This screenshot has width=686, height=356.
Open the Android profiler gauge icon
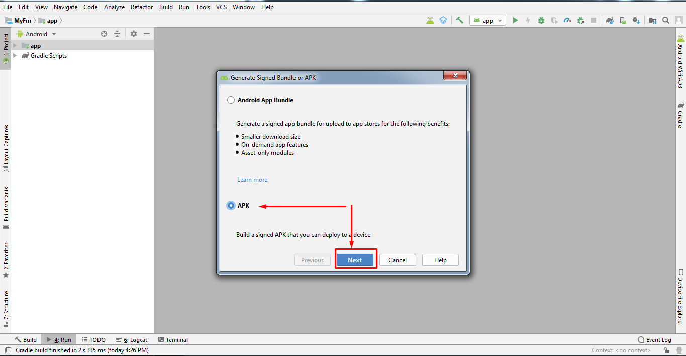tap(567, 21)
